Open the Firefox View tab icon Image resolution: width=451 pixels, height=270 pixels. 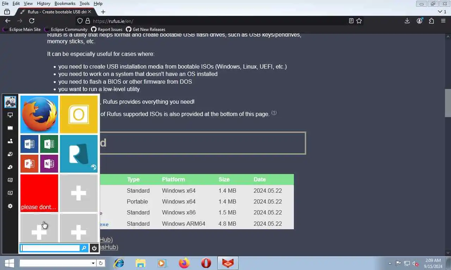[7, 12]
